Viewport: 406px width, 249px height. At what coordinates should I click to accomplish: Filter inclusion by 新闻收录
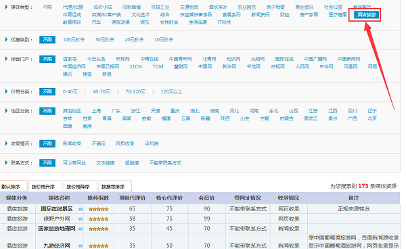click(72, 143)
